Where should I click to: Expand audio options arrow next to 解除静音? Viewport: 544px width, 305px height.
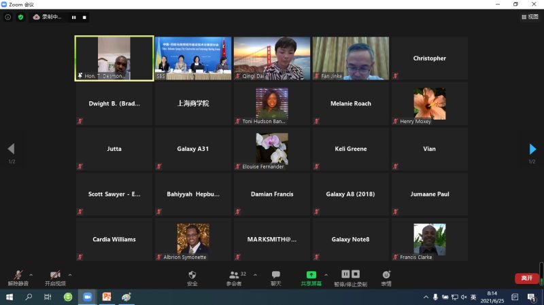(31, 274)
